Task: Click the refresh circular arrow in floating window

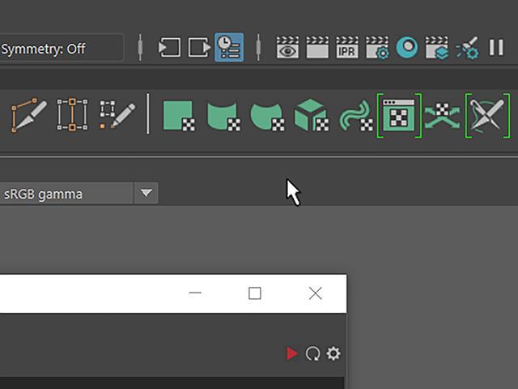Action: tap(312, 353)
